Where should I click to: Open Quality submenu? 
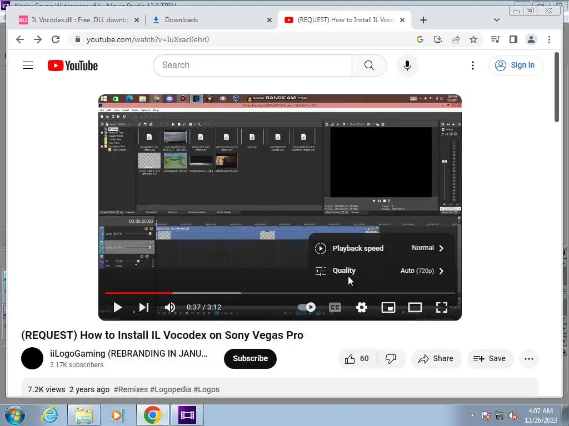click(x=381, y=271)
